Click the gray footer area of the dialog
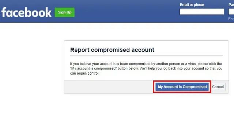Image resolution: width=234 pixels, height=131 pixels. tap(109, 87)
